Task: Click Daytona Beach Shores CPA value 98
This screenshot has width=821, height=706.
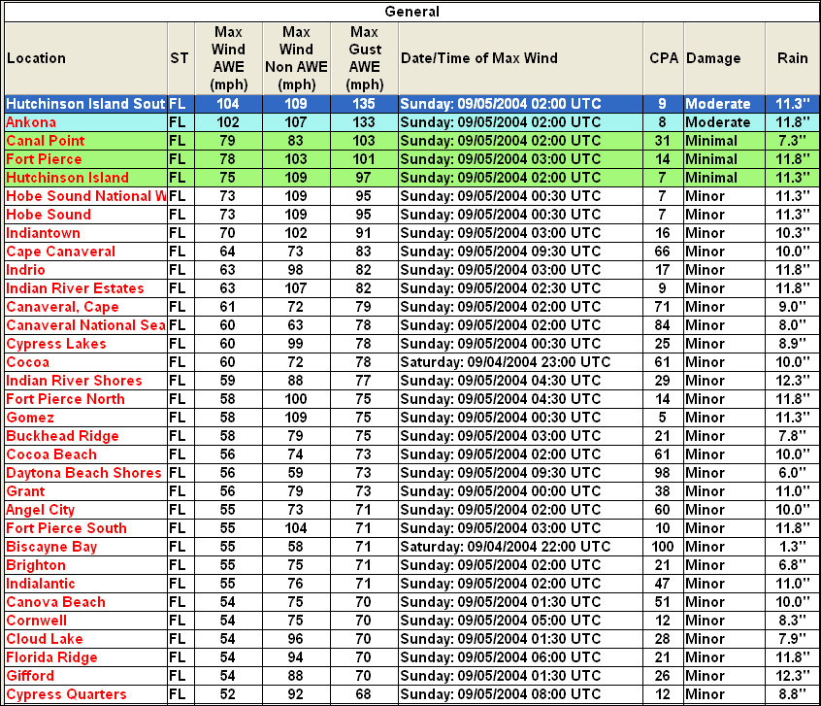Action: (663, 473)
